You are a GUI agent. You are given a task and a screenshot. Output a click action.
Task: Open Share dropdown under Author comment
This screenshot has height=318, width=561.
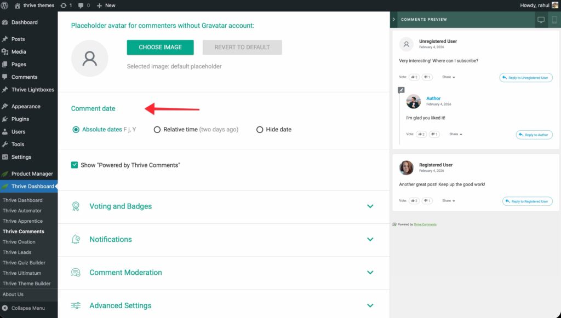(456, 134)
